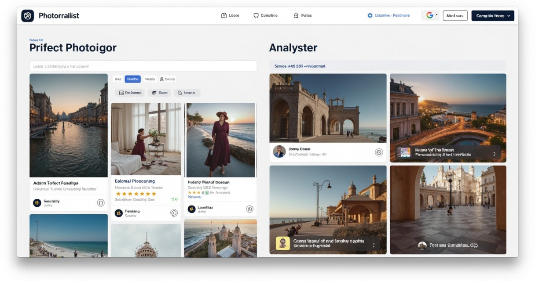The height and width of the screenshot is (281, 535).
Task: Click colorful thumbnail icon on coastal city overlay
Action: point(404,152)
